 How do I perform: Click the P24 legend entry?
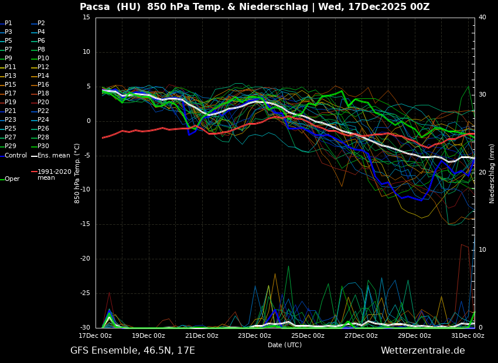click(x=43, y=120)
